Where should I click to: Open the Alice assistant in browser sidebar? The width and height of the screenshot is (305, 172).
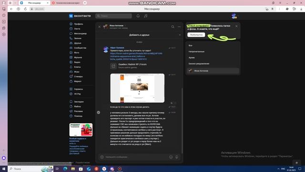4,158
